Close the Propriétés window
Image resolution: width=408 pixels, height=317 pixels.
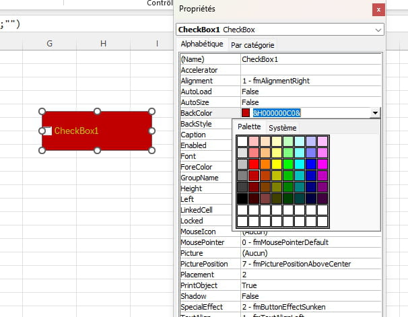point(378,9)
